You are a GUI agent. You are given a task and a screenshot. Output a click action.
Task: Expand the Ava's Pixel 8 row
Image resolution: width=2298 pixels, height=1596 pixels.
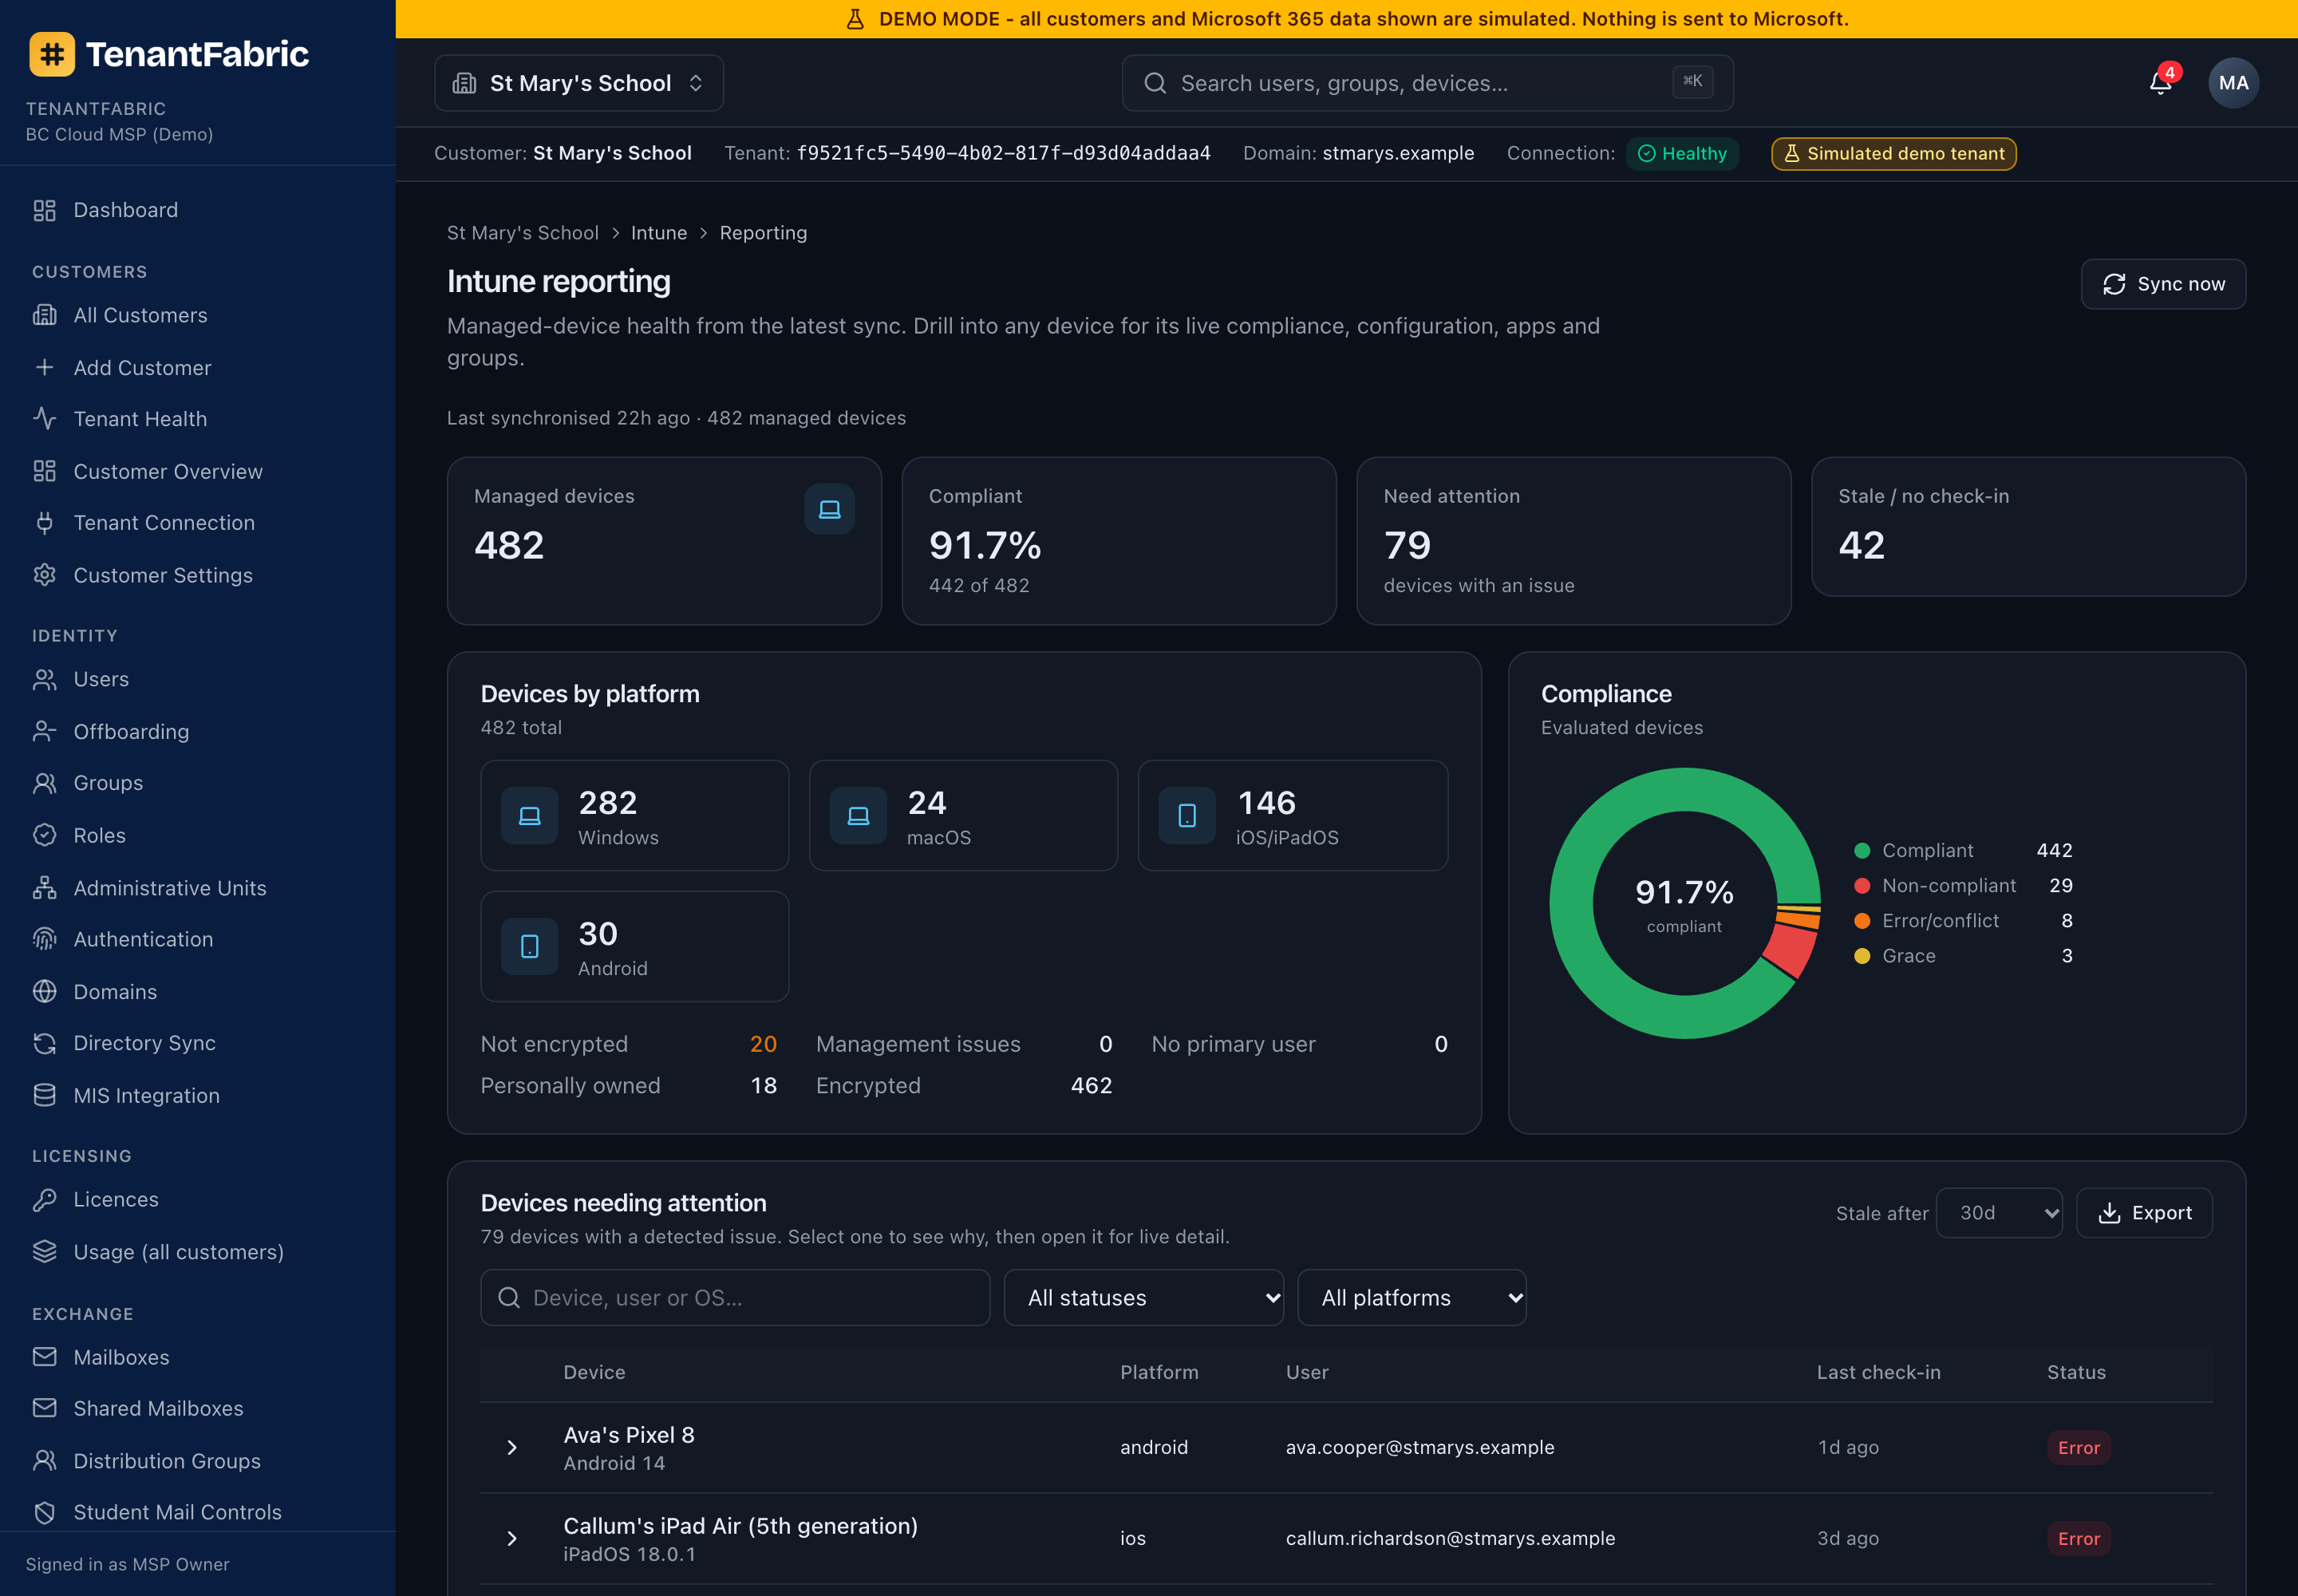[512, 1447]
